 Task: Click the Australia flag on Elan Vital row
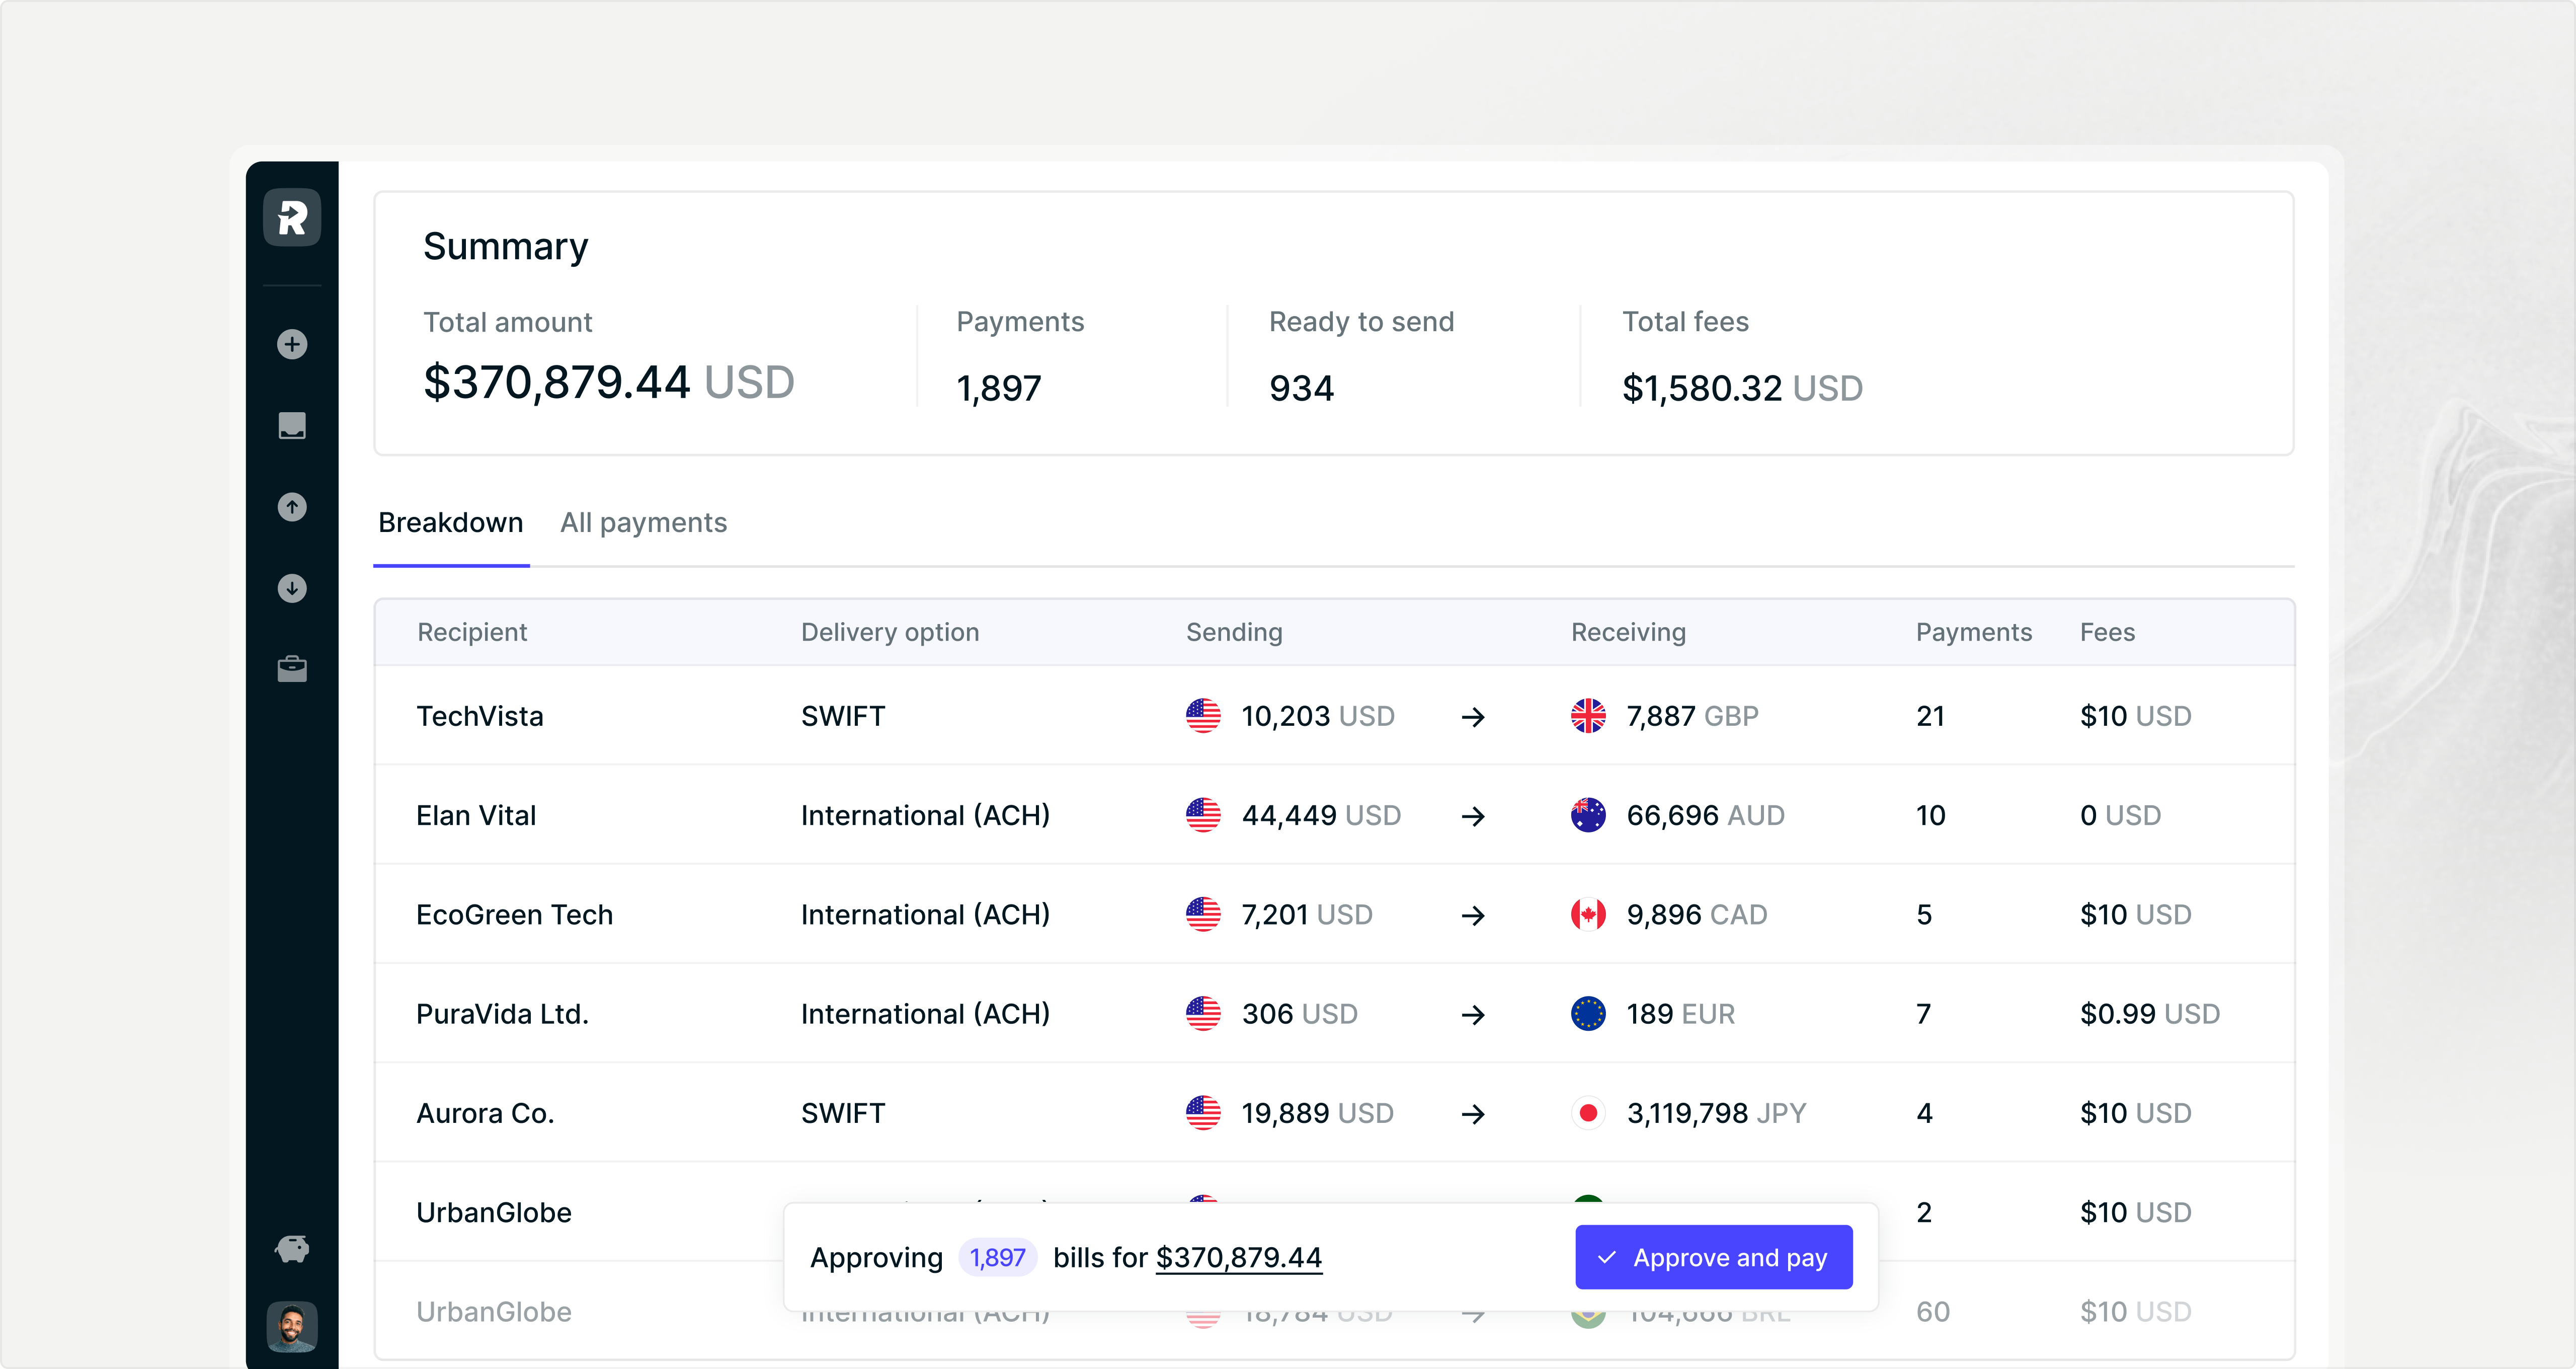(x=1589, y=814)
